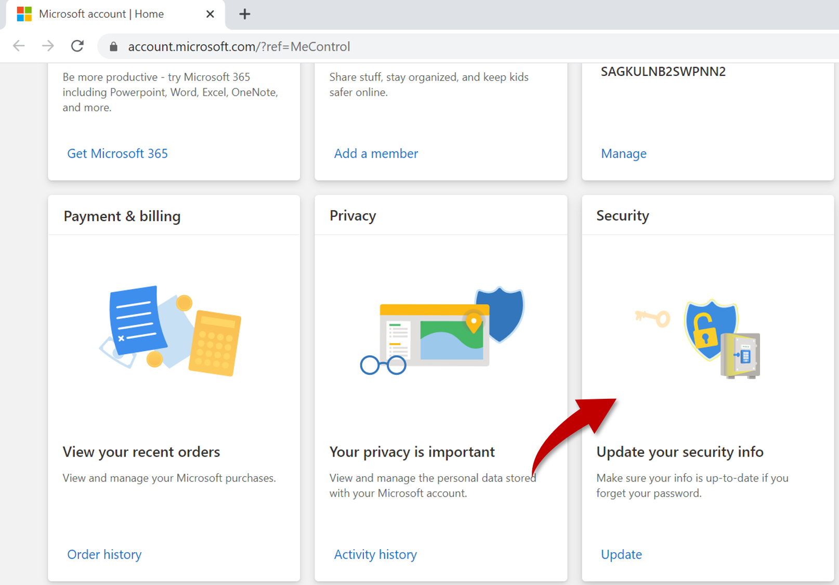839x585 pixels.
Task: Click the browser back navigation arrow
Action: (x=19, y=46)
